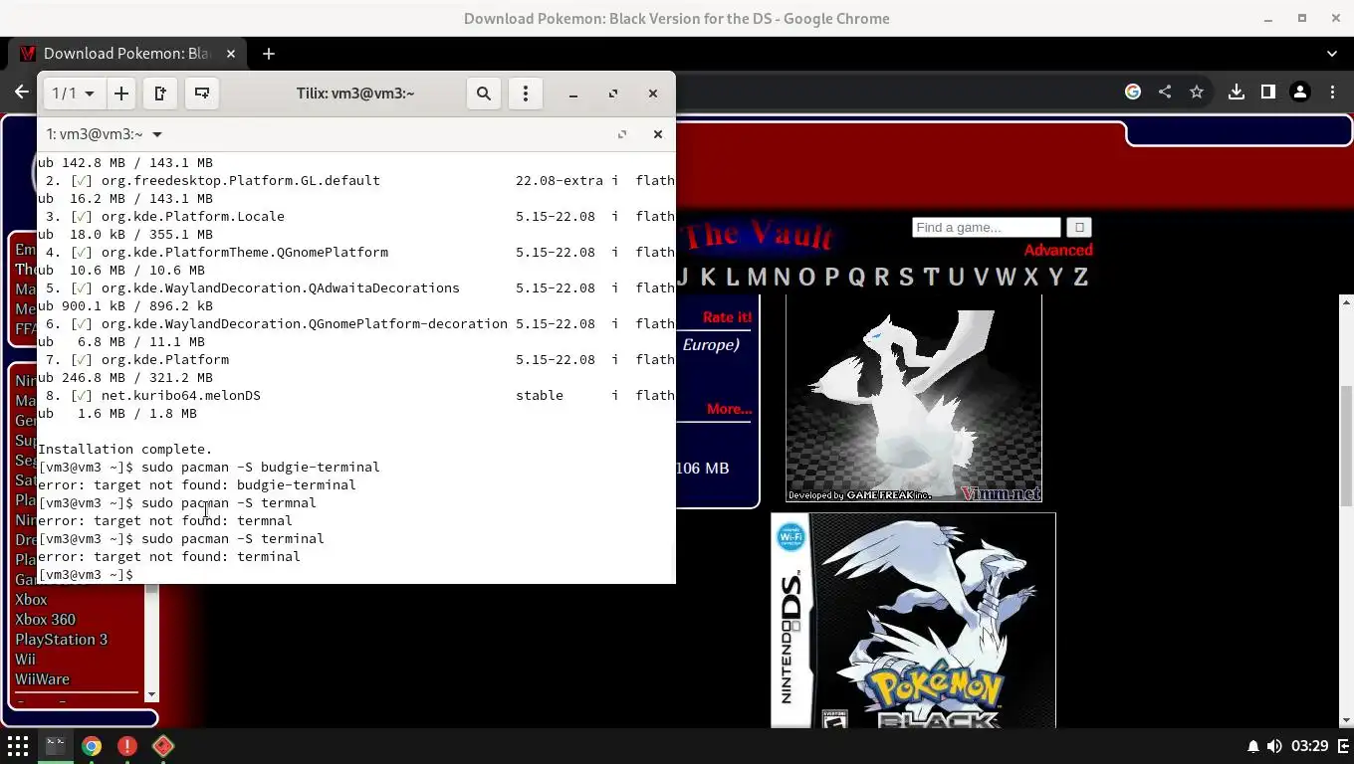Open notifications bell in tray
Screen dimensions: 1354x764
pyautogui.click(x=1252, y=746)
